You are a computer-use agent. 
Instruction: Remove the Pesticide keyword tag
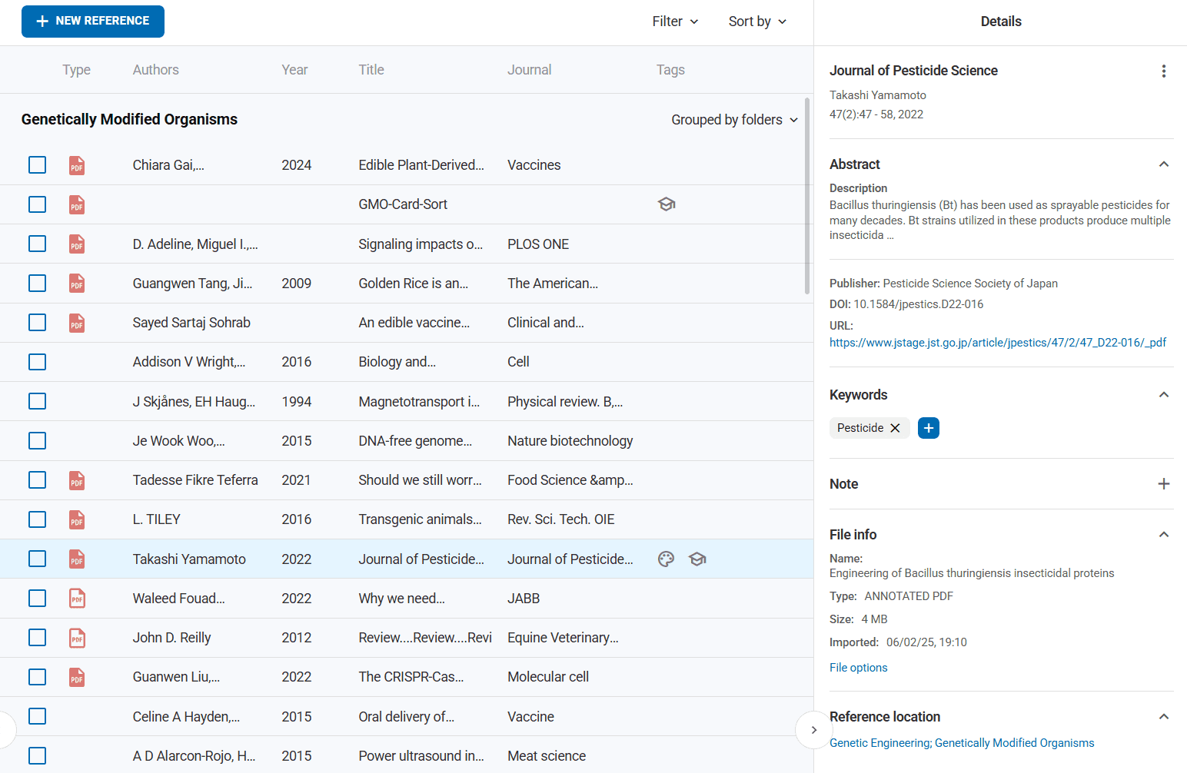tap(895, 428)
